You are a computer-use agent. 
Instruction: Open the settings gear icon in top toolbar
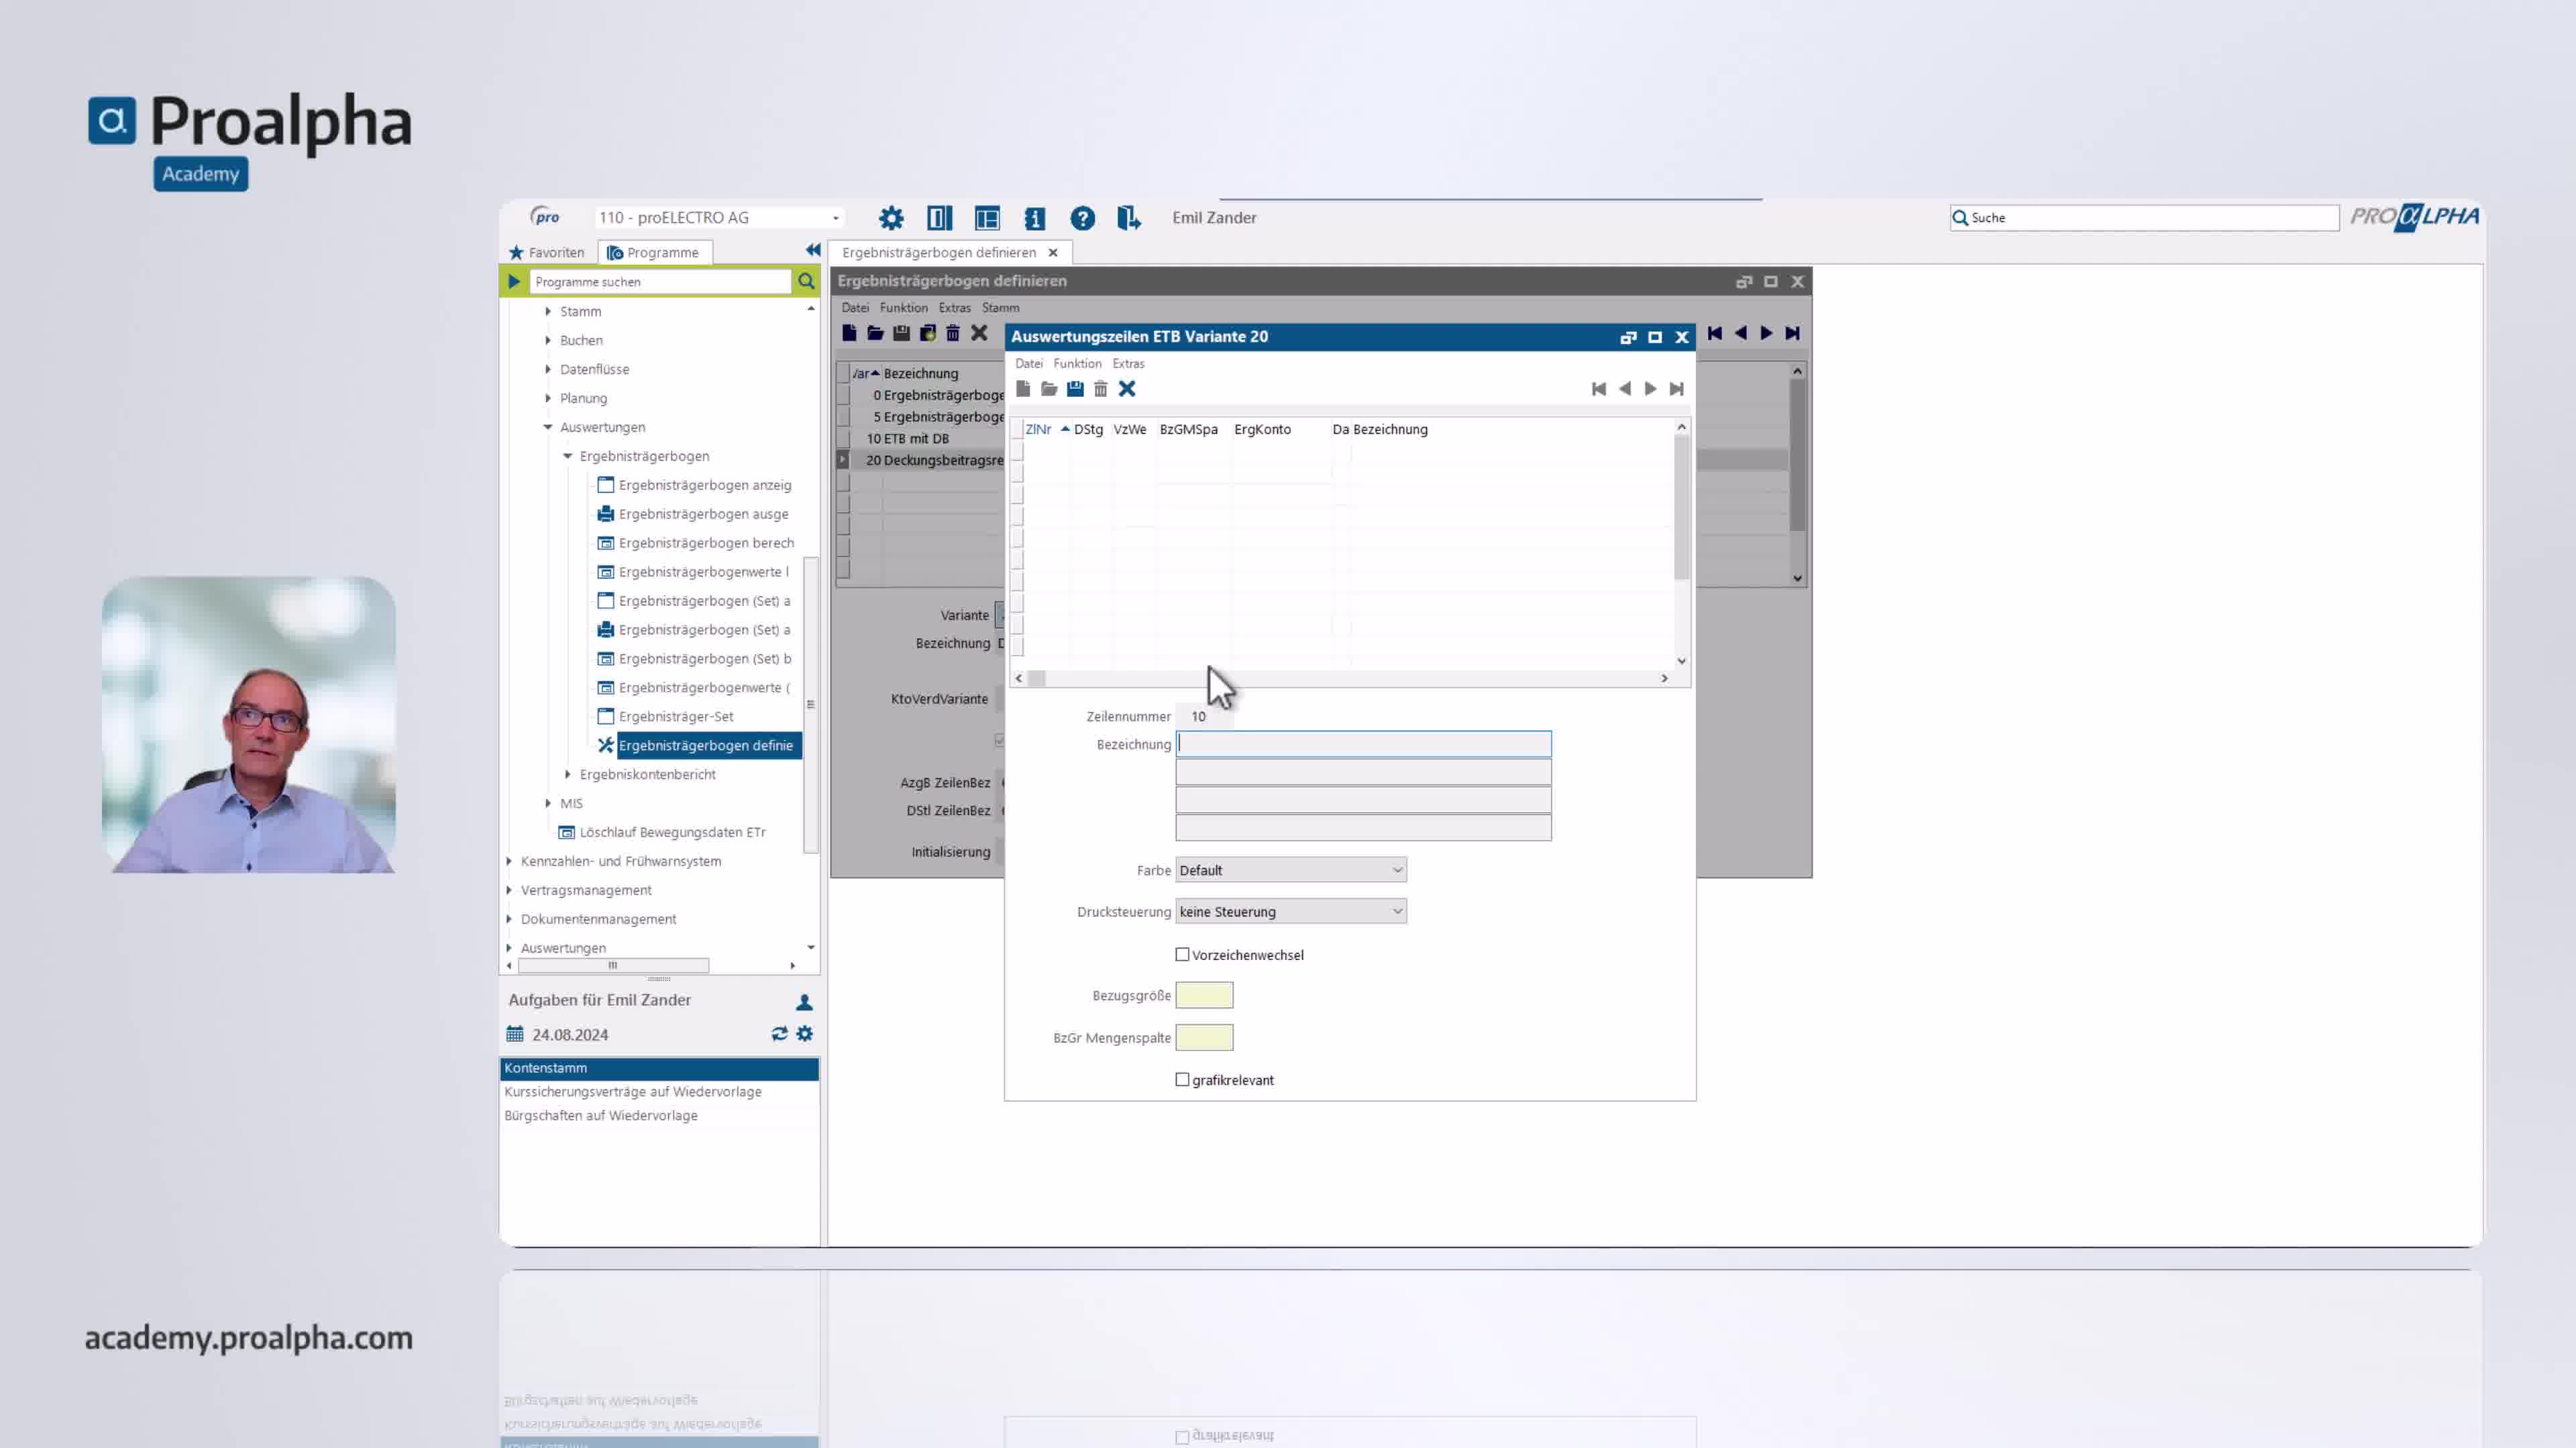891,218
